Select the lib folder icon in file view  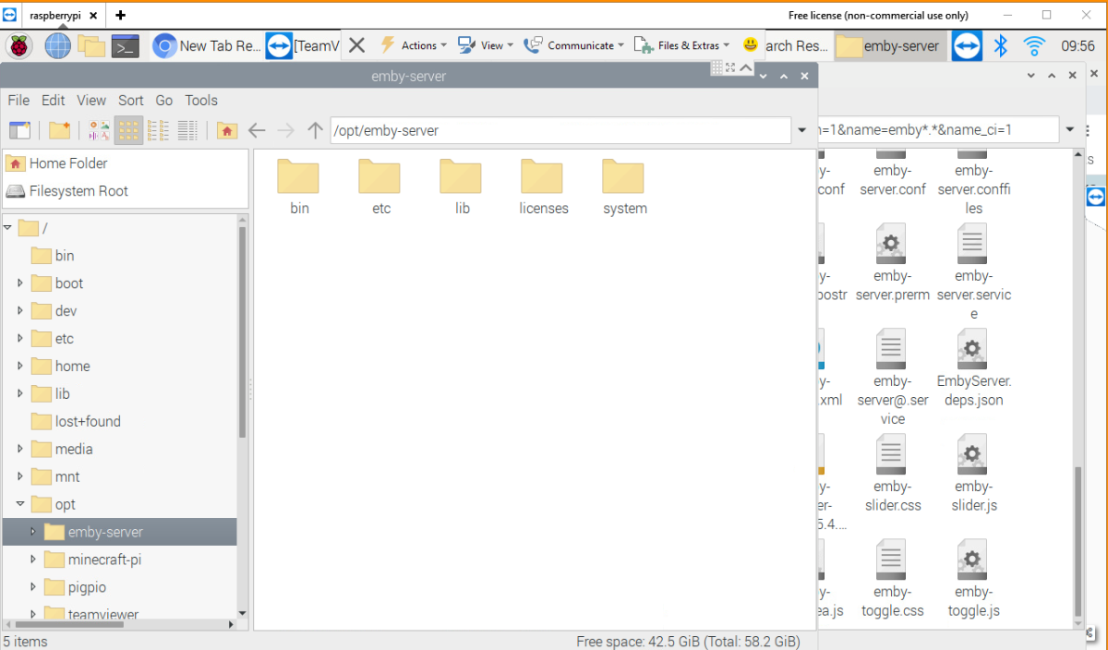pos(462,188)
